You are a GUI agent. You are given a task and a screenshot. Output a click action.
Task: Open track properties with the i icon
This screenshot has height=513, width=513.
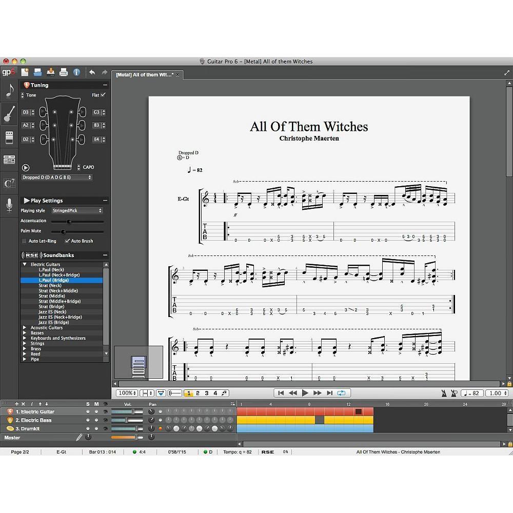[x=32, y=404]
